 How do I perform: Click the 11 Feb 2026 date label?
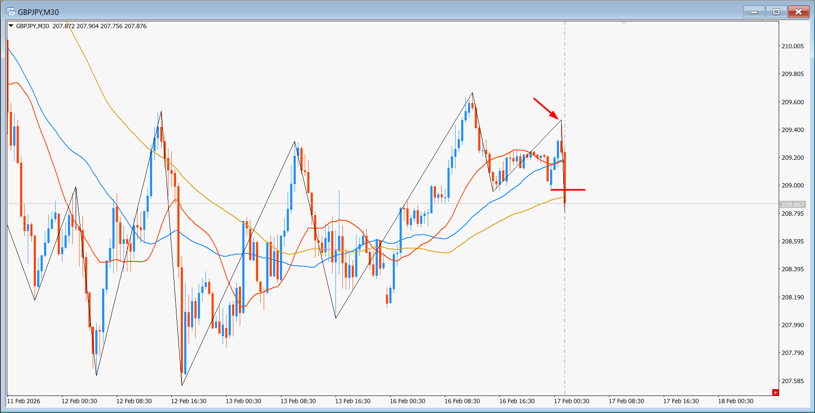(x=24, y=401)
